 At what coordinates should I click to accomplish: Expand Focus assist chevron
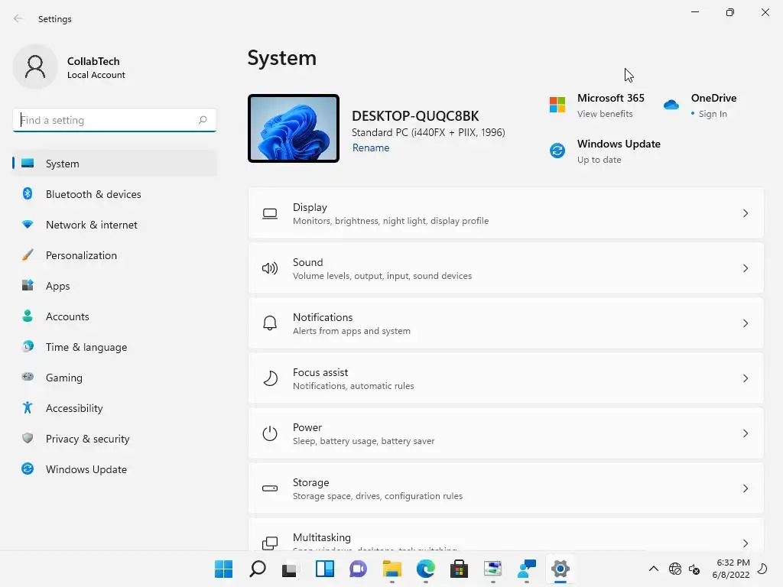point(745,378)
